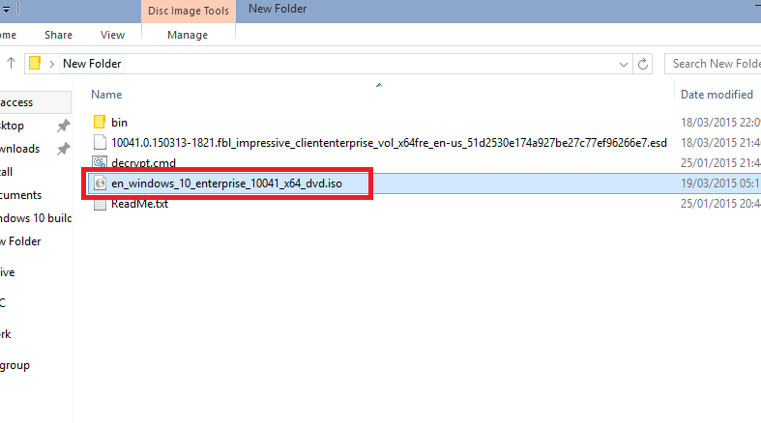Open Documents in navigation pane
This screenshot has height=423, width=761.
click(20, 195)
